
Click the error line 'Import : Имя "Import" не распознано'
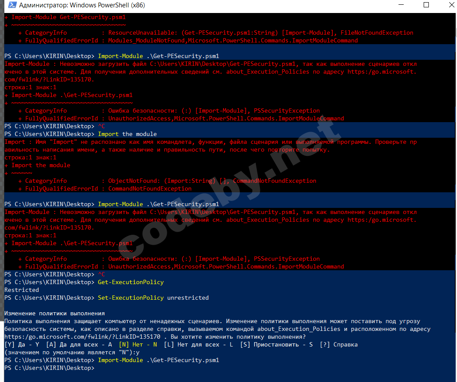coord(211,142)
